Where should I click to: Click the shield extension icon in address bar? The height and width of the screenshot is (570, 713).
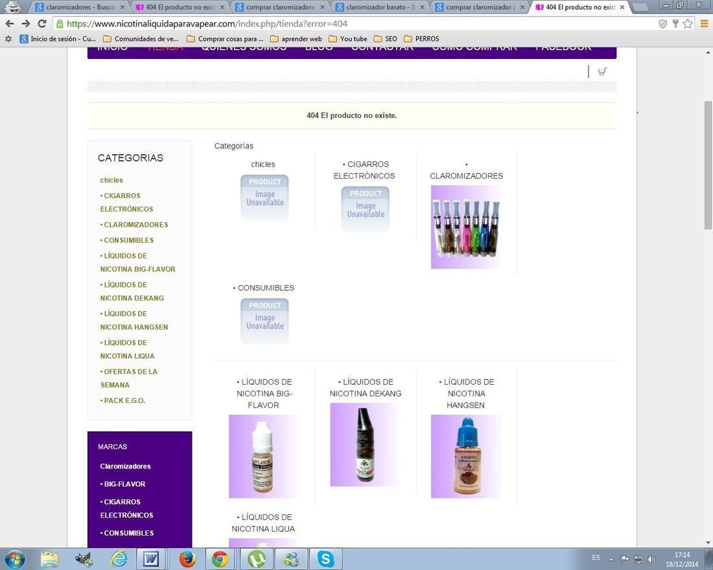[663, 23]
